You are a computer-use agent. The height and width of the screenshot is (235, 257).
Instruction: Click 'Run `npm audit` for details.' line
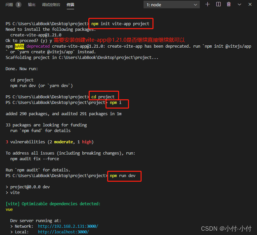pyautogui.click(x=38, y=170)
